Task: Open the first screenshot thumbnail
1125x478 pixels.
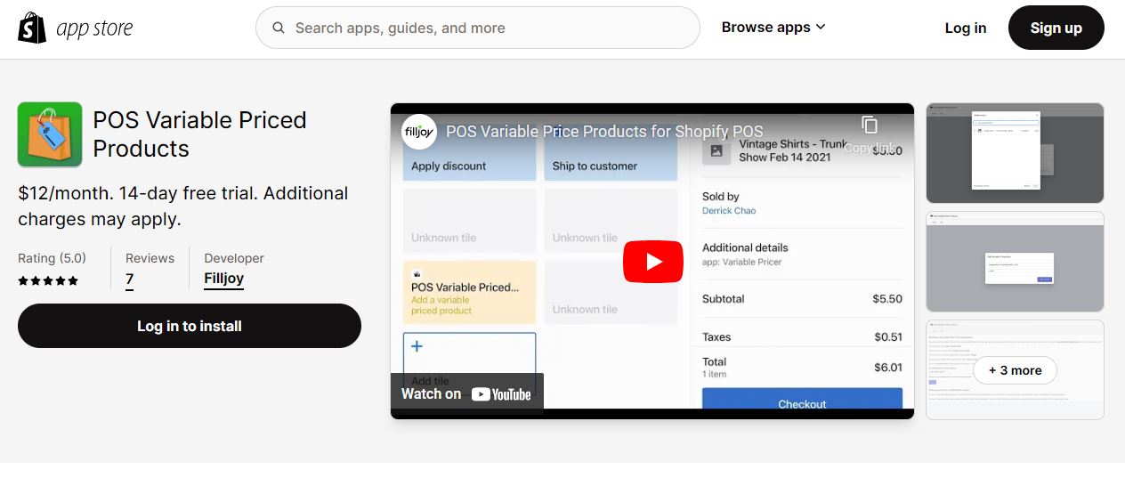Action: click(1015, 153)
